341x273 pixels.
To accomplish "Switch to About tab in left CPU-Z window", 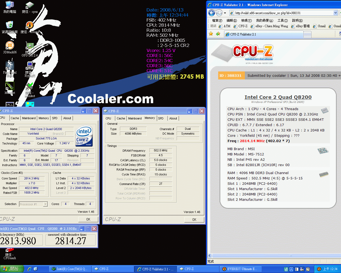I will point(67,118).
